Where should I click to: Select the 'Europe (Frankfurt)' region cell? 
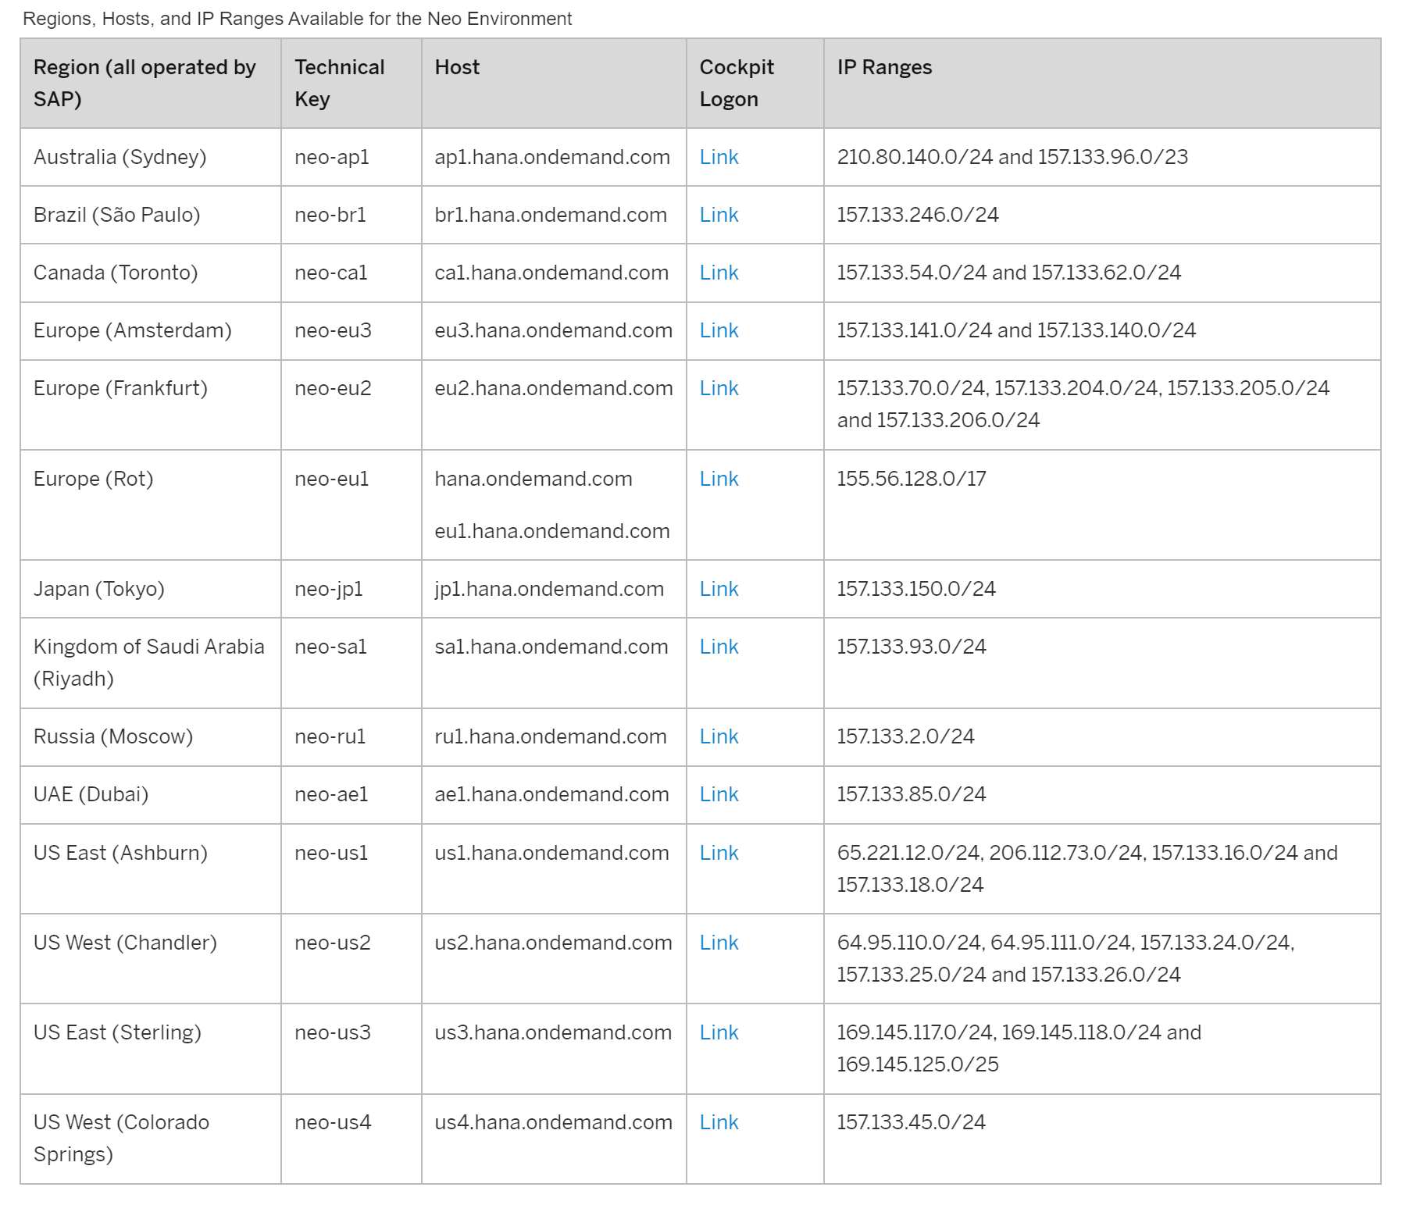click(151, 405)
